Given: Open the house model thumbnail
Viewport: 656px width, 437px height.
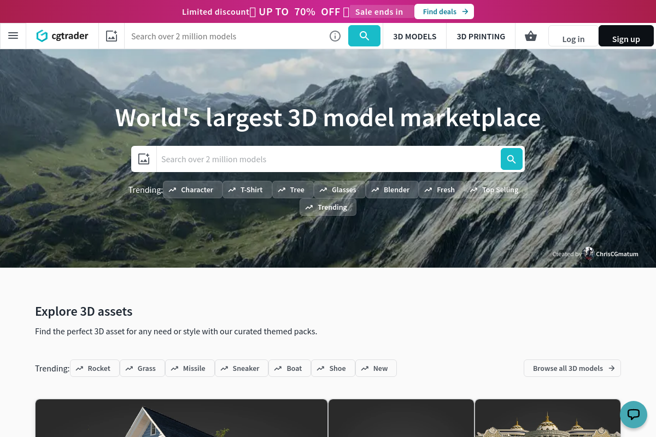Looking at the screenshot, I should coord(181,418).
